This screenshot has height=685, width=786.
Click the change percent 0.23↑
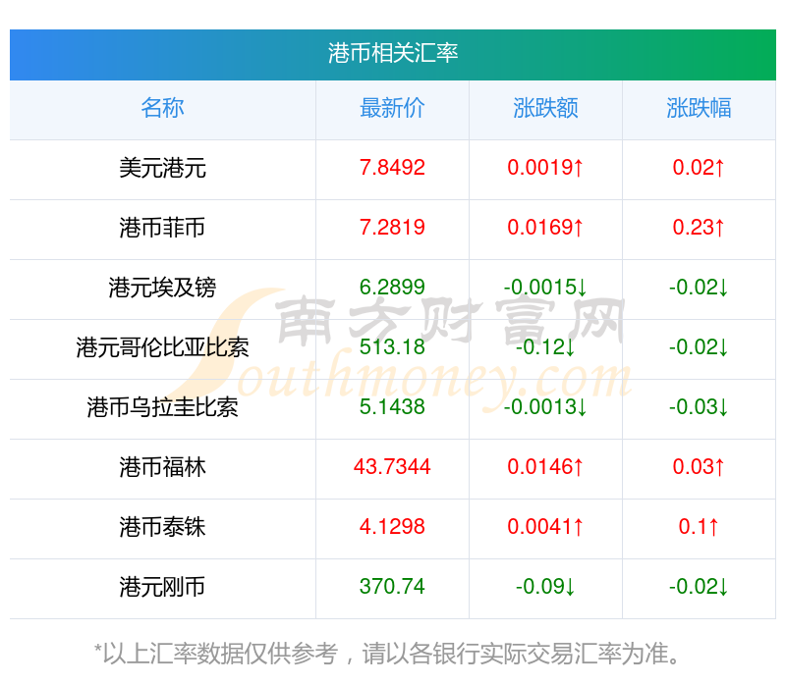click(699, 228)
